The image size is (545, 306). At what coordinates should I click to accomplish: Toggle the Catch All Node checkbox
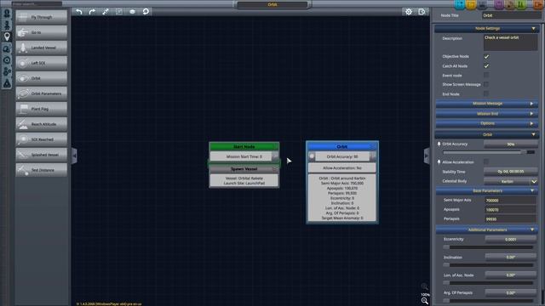click(486, 66)
